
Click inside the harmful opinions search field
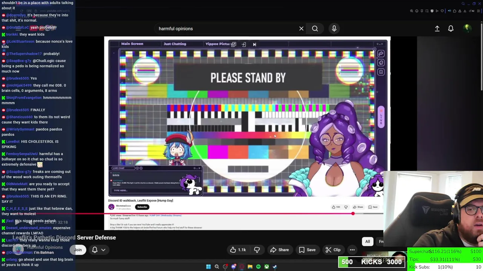tap(226, 29)
